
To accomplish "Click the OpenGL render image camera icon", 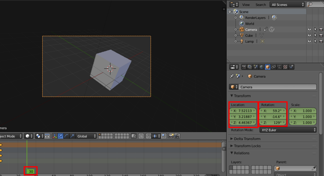I will [171, 136].
